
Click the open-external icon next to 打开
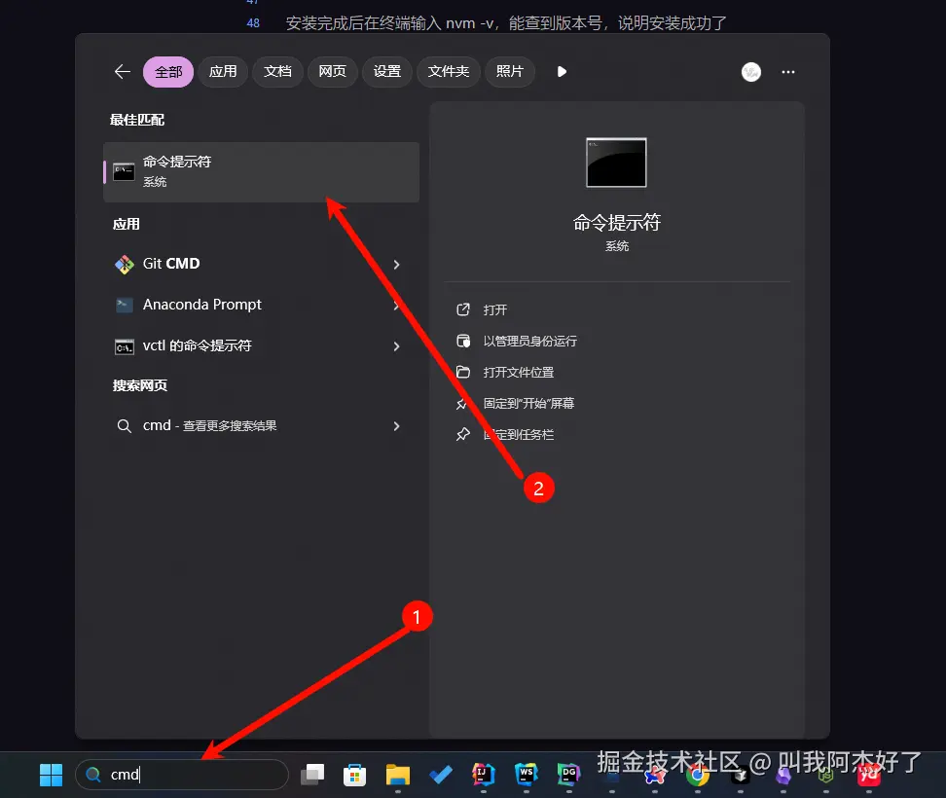pos(462,310)
